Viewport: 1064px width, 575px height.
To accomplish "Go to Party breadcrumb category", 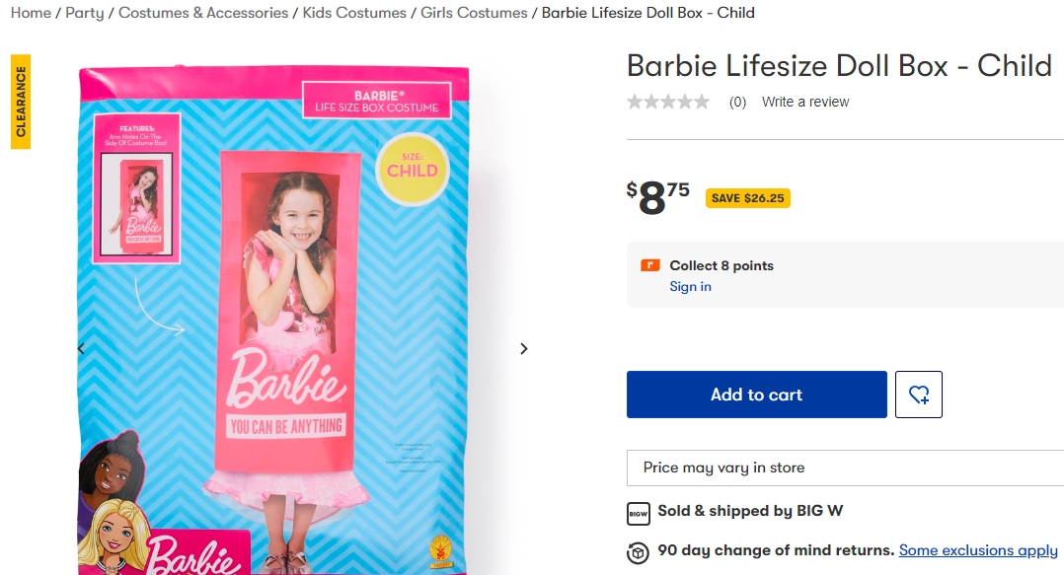I will point(85,13).
